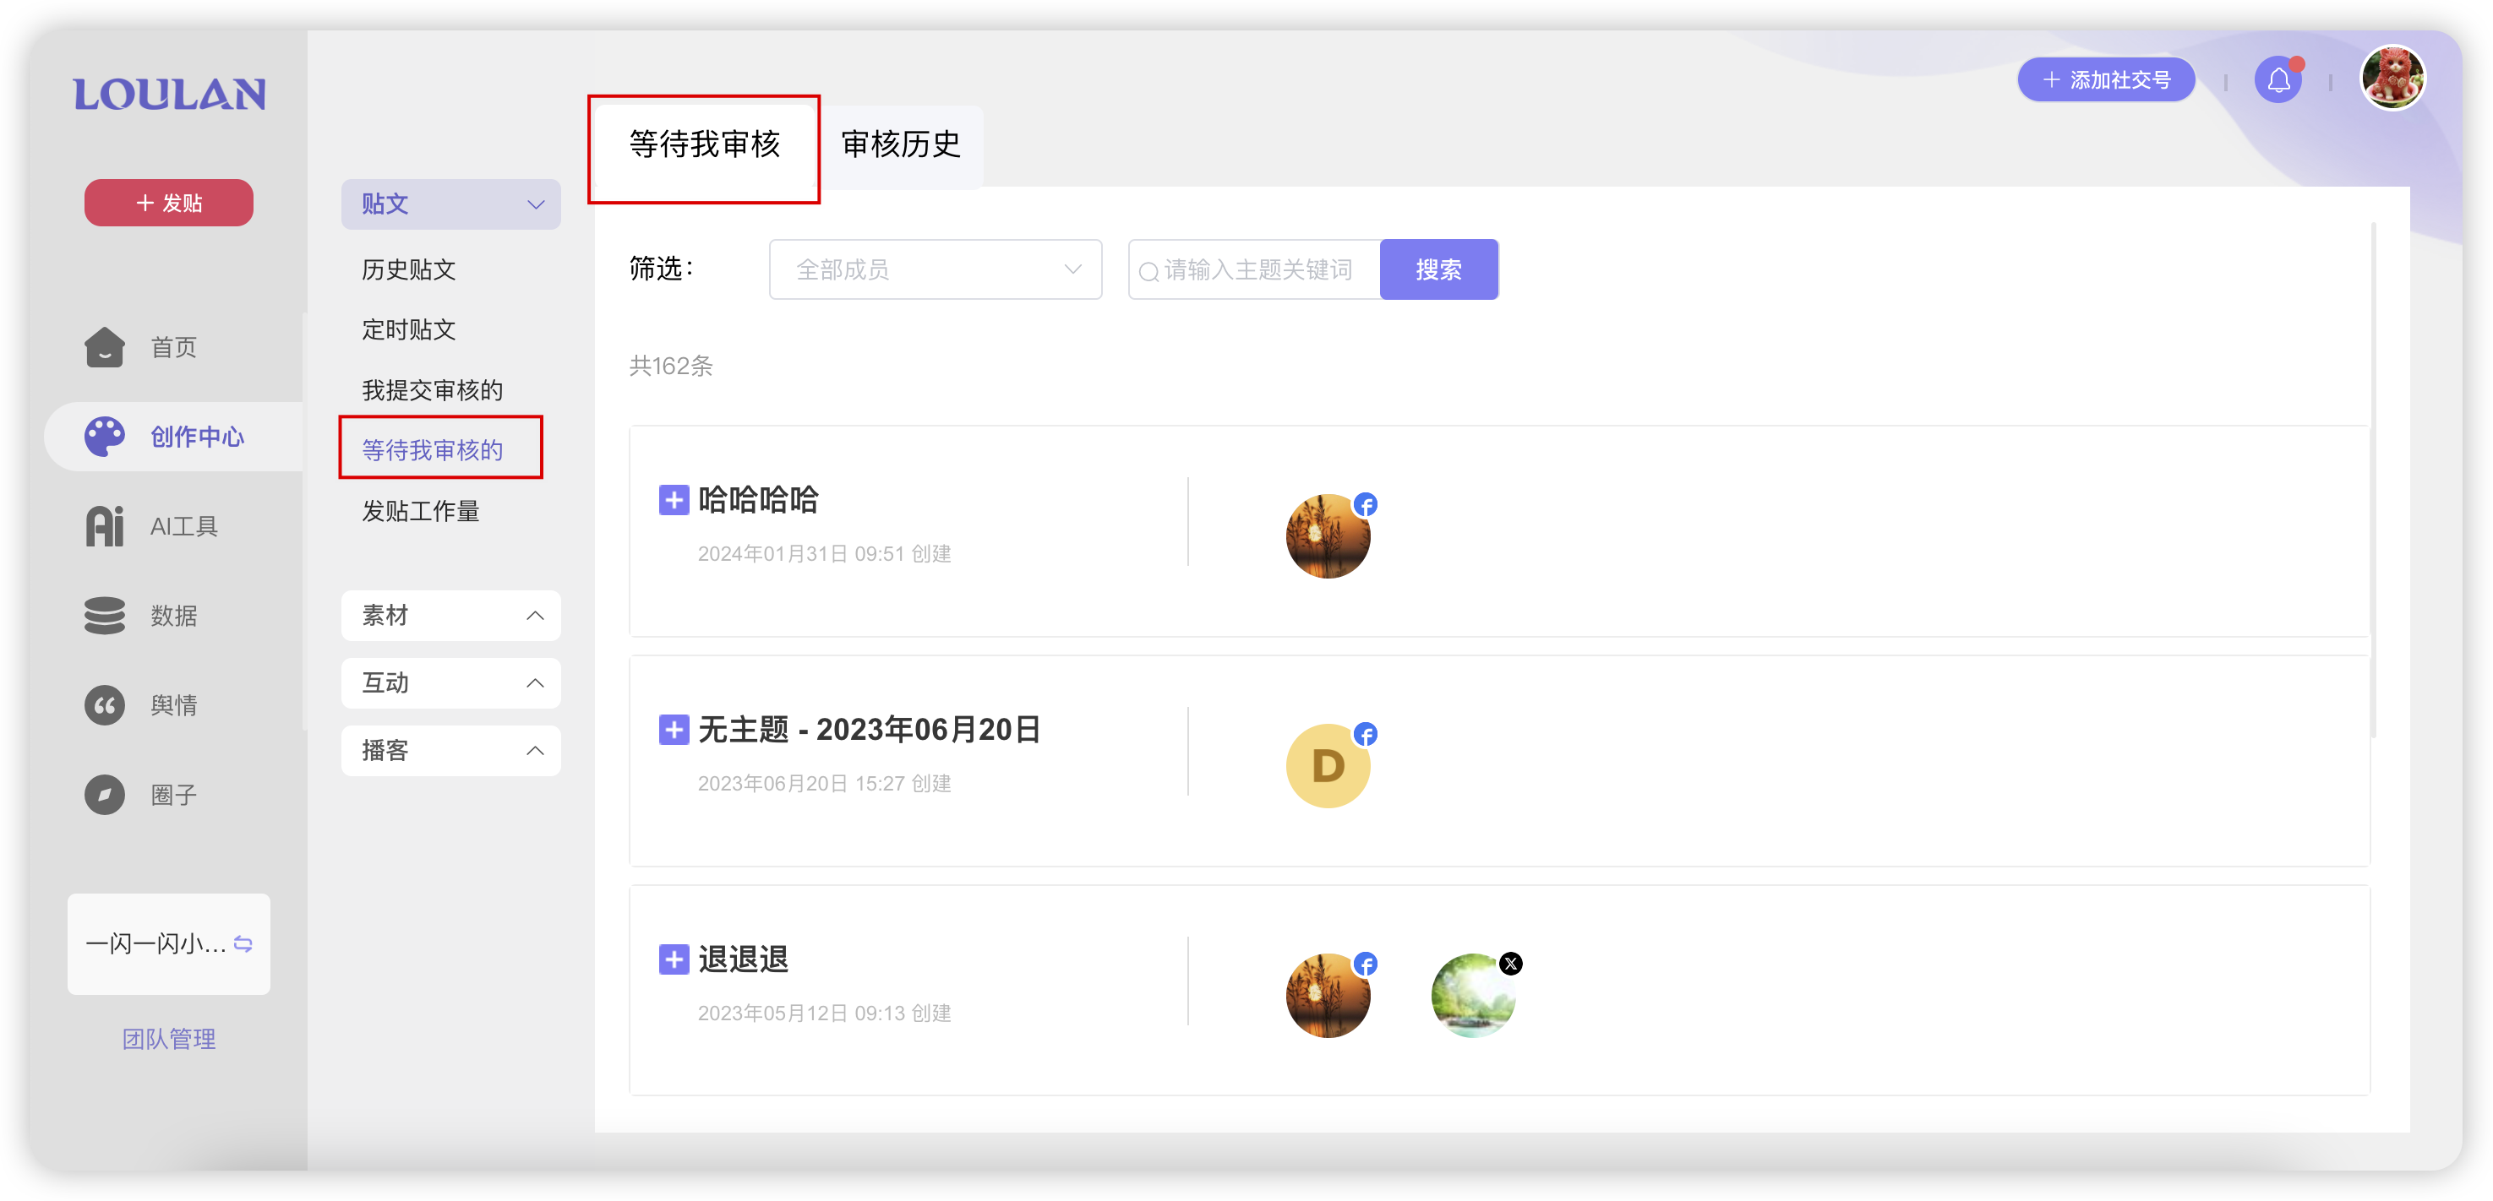Click the search magnifier icon in keyword field
This screenshot has height=1201, width=2493.
tap(1148, 272)
